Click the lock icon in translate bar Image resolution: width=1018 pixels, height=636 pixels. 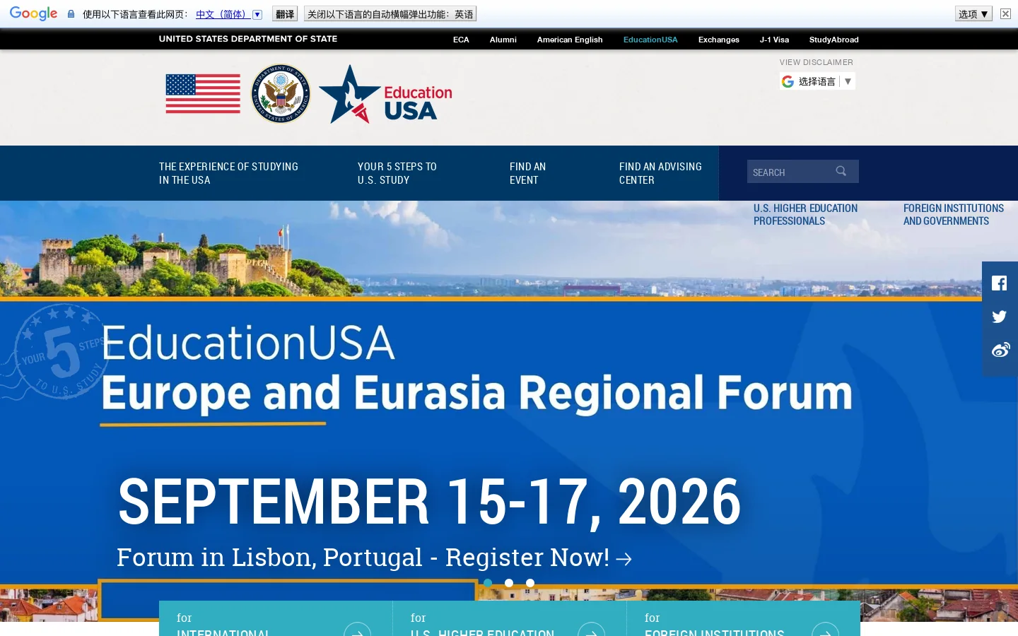tap(71, 14)
